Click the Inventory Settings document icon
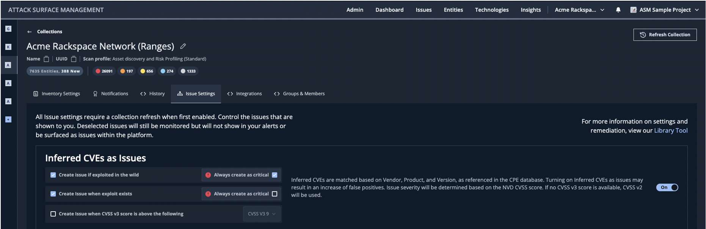 point(36,94)
